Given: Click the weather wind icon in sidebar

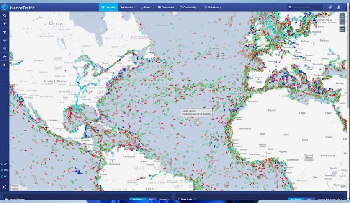Looking at the screenshot, I should pos(5,48).
